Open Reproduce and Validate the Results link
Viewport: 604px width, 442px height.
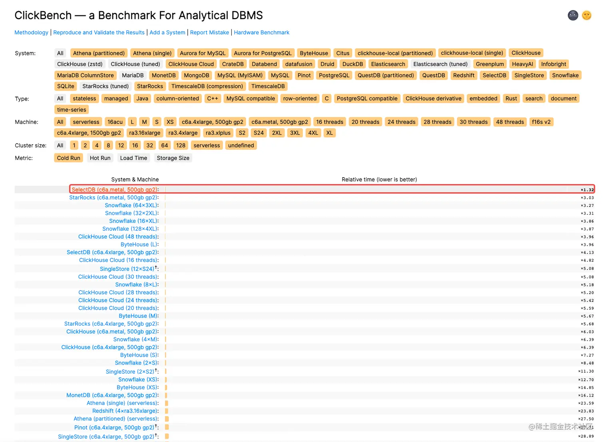[99, 32]
